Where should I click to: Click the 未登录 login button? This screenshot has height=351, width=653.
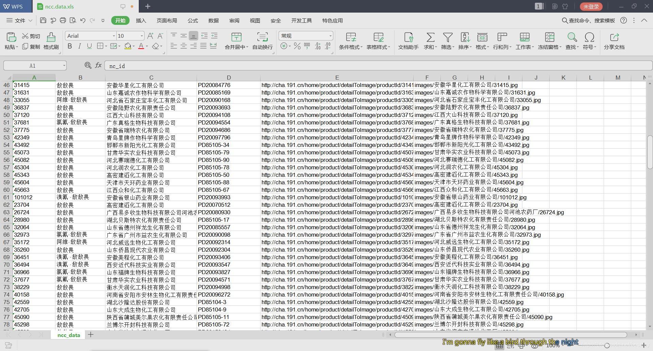pos(591,6)
